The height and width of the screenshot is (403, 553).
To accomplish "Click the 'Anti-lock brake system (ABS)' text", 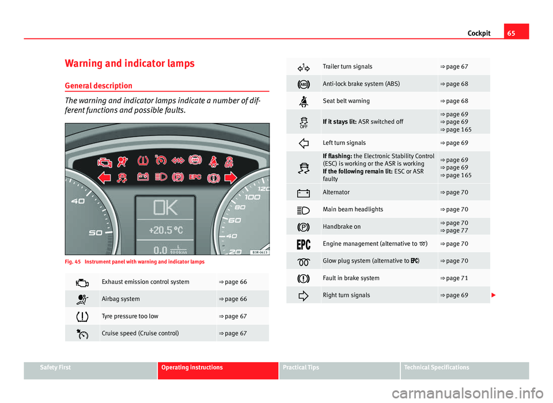I will pos(361,84).
